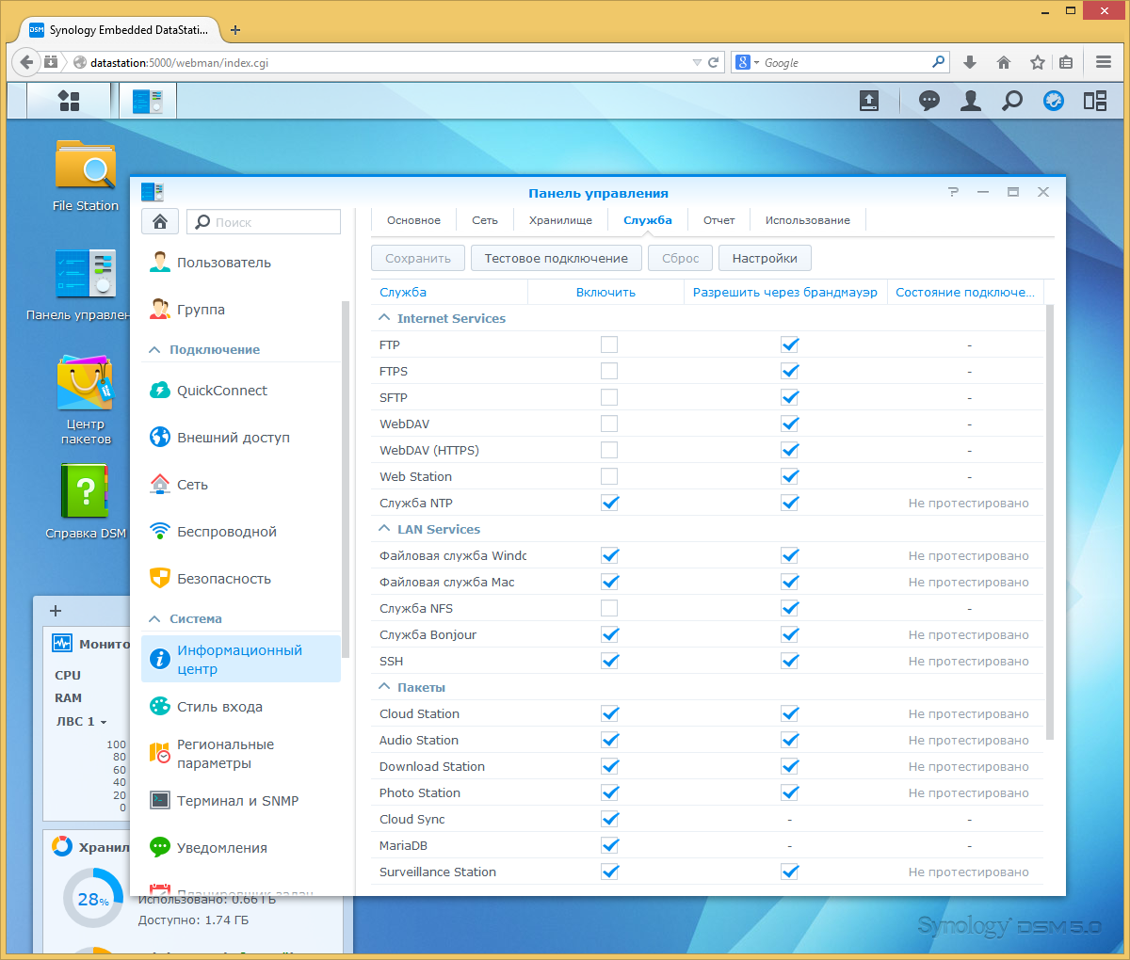Switch to the Основное tab

click(x=413, y=220)
